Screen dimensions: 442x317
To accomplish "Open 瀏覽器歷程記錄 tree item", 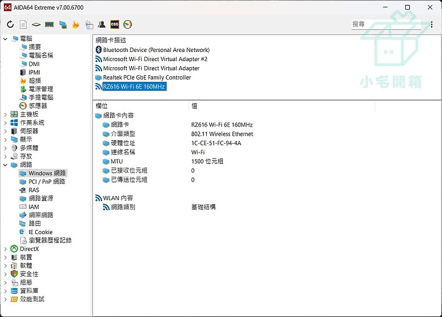I will click(50, 241).
